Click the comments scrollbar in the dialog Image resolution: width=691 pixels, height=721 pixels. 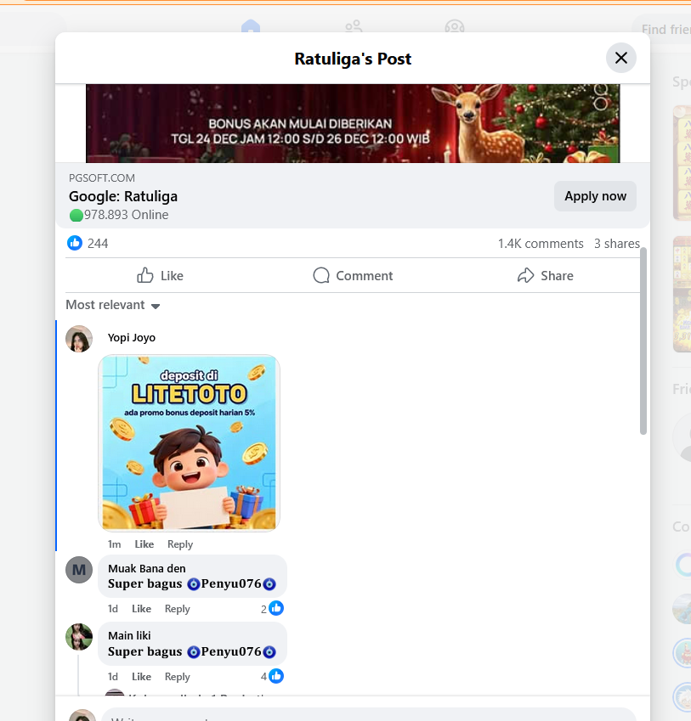pyautogui.click(x=643, y=341)
